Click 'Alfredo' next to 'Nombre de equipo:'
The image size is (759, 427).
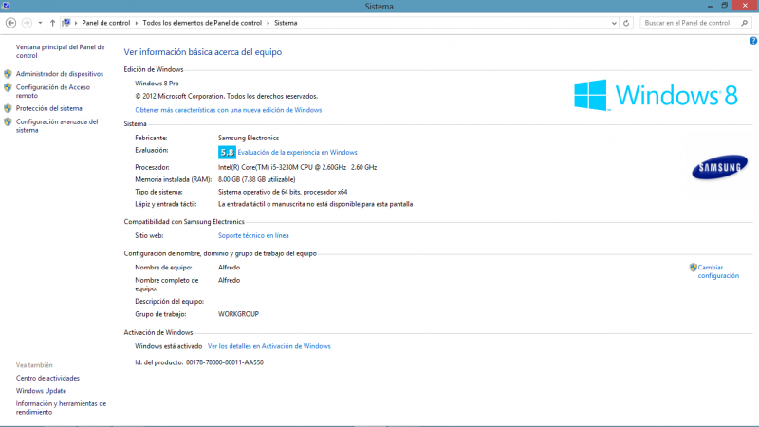click(x=229, y=268)
